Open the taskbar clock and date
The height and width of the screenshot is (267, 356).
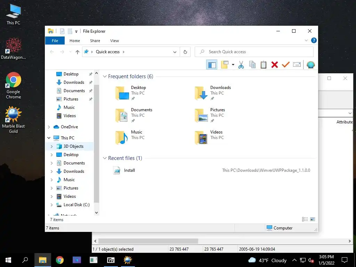click(x=326, y=260)
